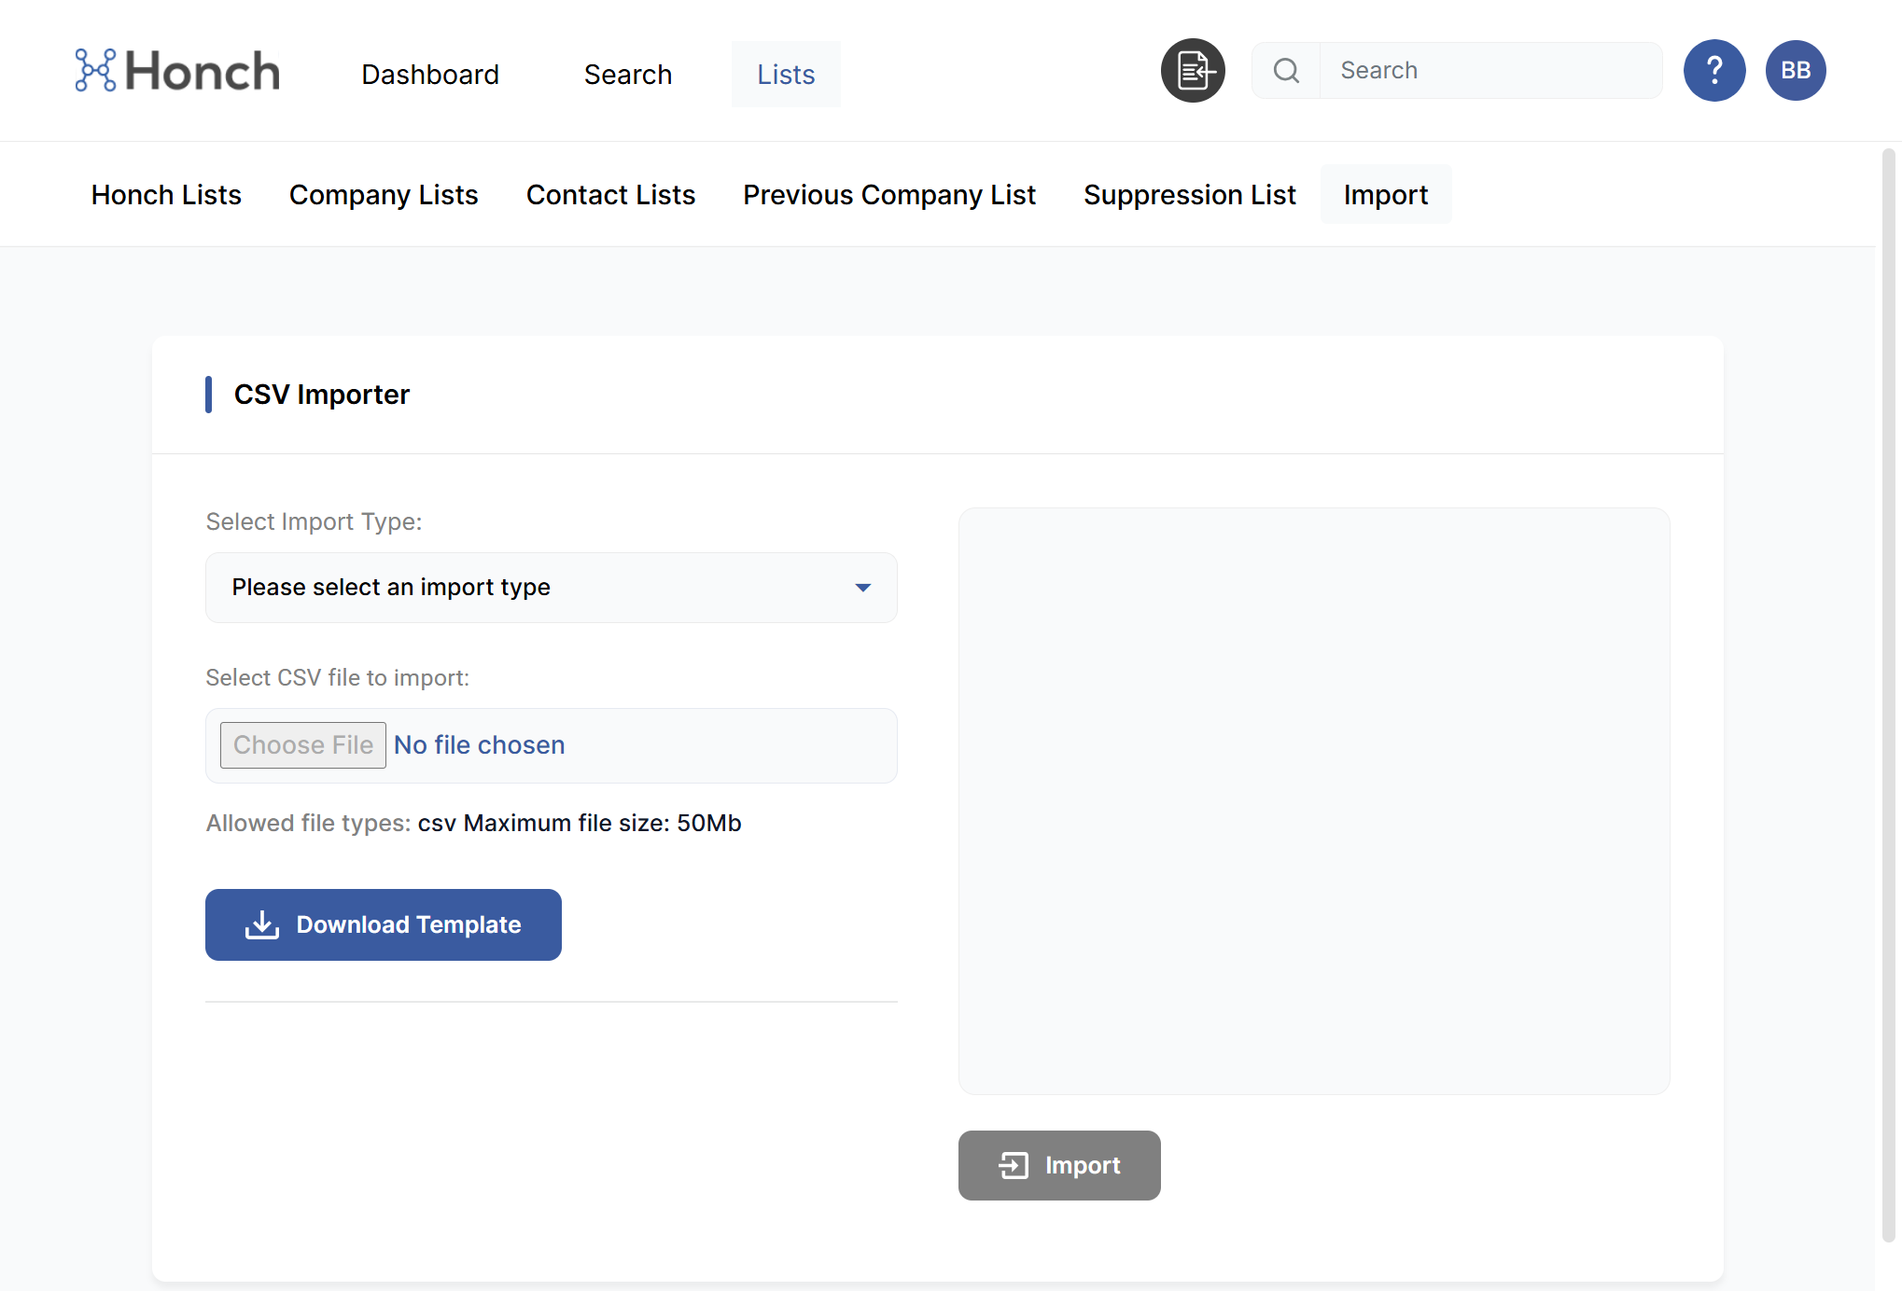The width and height of the screenshot is (1902, 1291).
Task: Switch to the Company Lists tab
Action: [x=384, y=195]
